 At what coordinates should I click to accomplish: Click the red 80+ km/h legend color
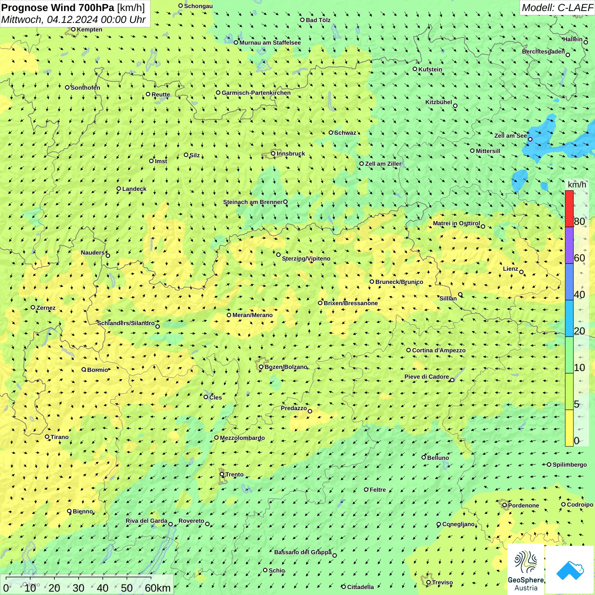569,209
